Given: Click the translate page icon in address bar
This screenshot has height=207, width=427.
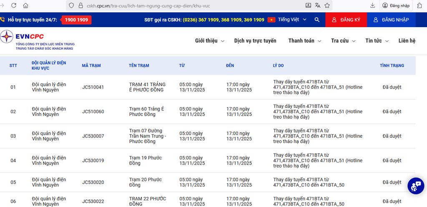Looking at the screenshot, I should [318, 5].
